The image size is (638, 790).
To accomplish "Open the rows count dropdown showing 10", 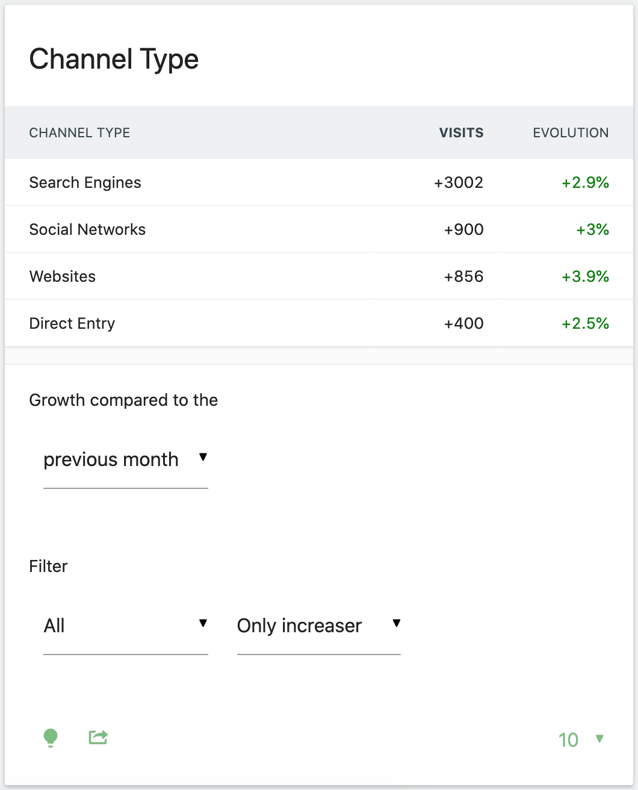I will click(x=568, y=740).
